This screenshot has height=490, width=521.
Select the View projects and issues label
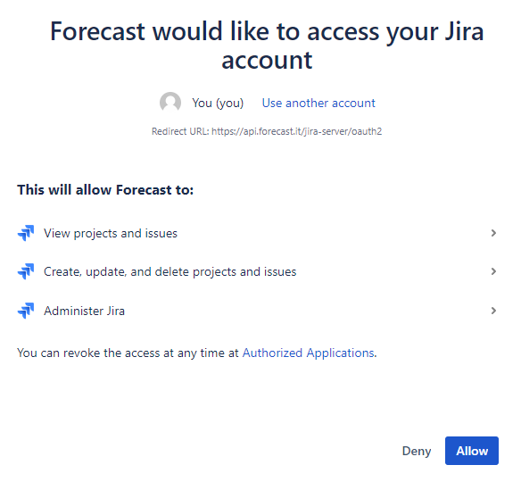(x=111, y=233)
